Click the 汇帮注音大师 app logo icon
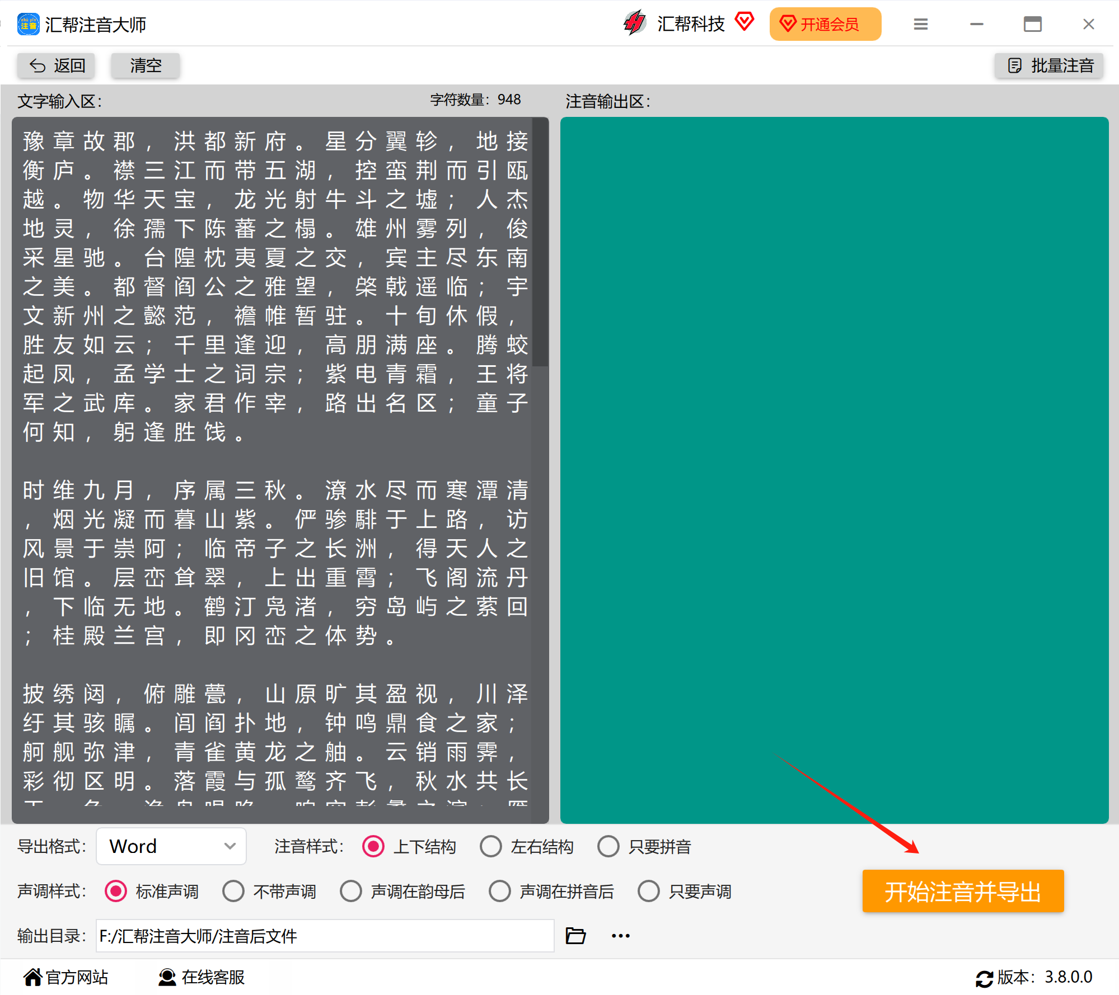The image size is (1119, 995). coord(28,24)
